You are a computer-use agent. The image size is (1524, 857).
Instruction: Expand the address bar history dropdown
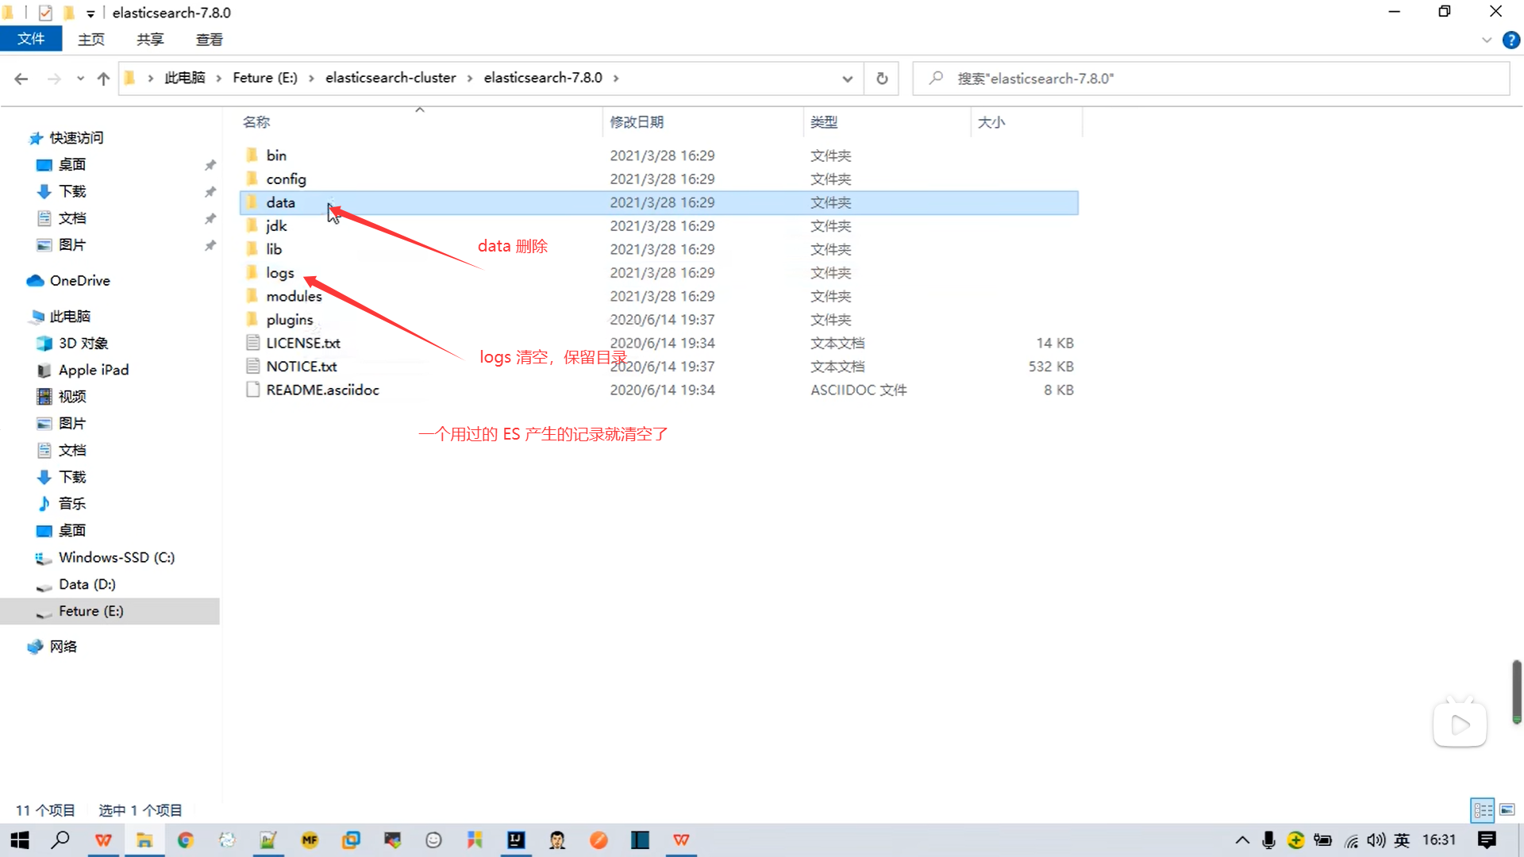(x=847, y=78)
